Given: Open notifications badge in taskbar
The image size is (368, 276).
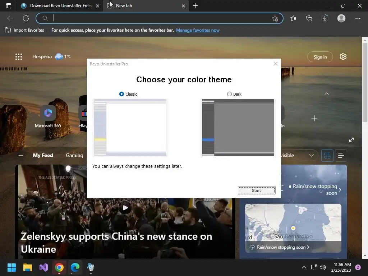Looking at the screenshot, I should pyautogui.click(x=358, y=267).
